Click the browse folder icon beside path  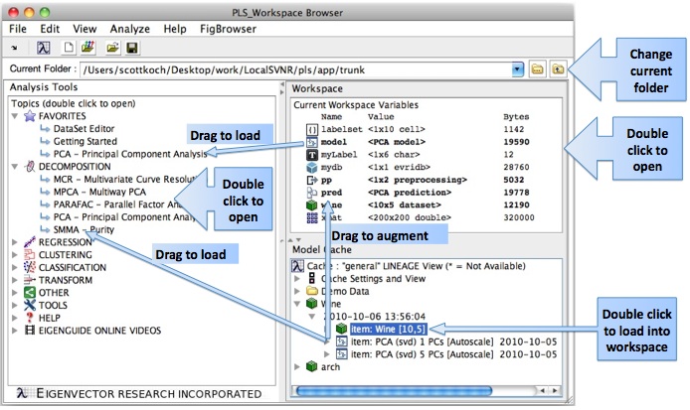pyautogui.click(x=537, y=69)
